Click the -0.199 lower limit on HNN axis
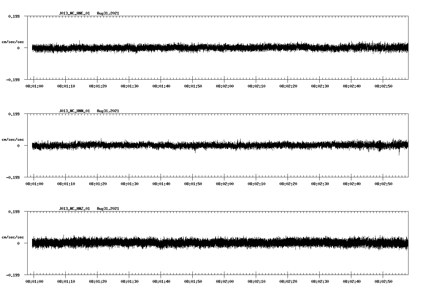 point(13,178)
